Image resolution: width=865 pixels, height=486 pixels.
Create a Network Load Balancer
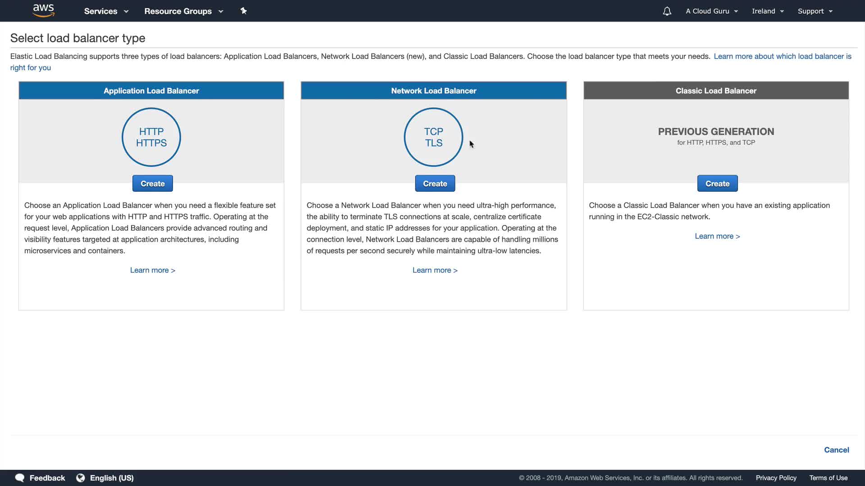click(x=435, y=184)
